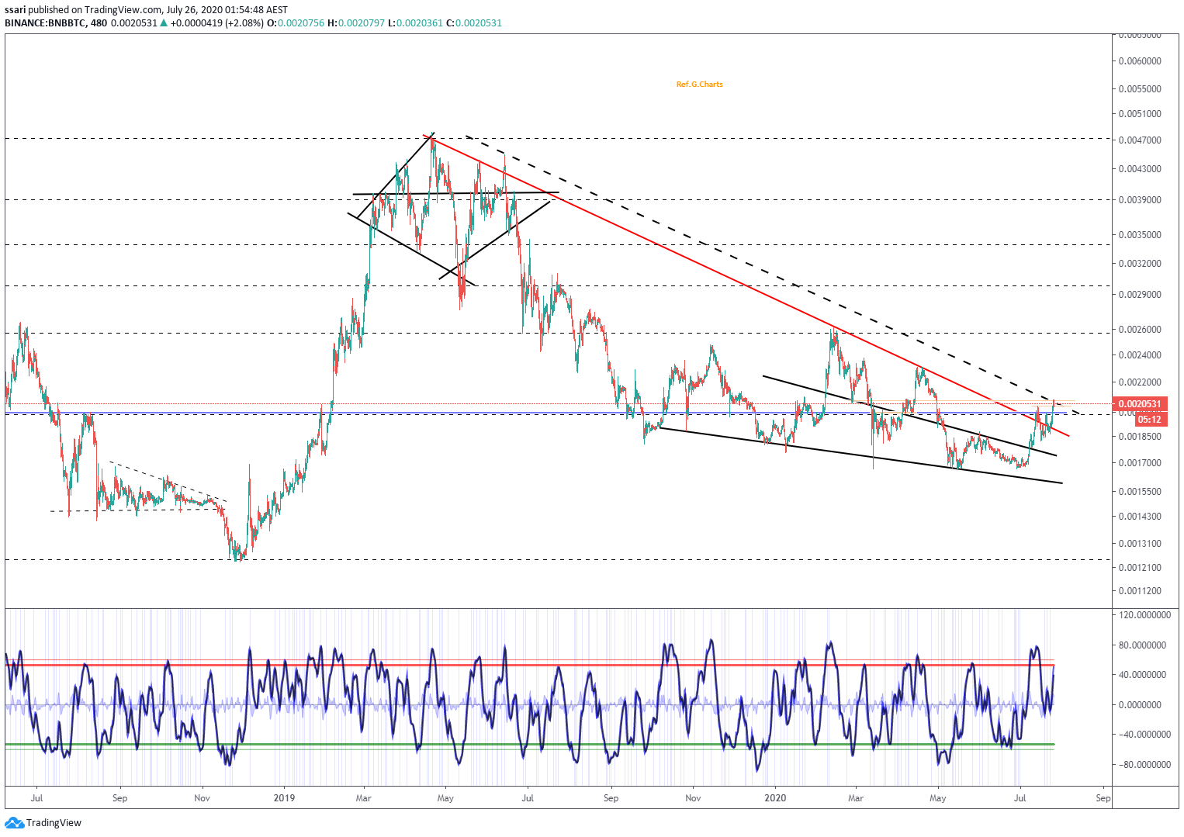1184x837 pixels.
Task: Click the 0.0047000 price axis label
Action: [1140, 140]
